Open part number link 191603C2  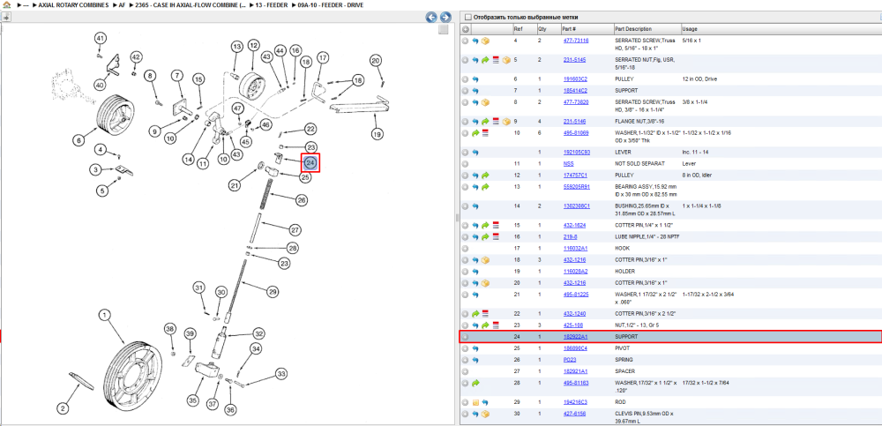pos(575,79)
